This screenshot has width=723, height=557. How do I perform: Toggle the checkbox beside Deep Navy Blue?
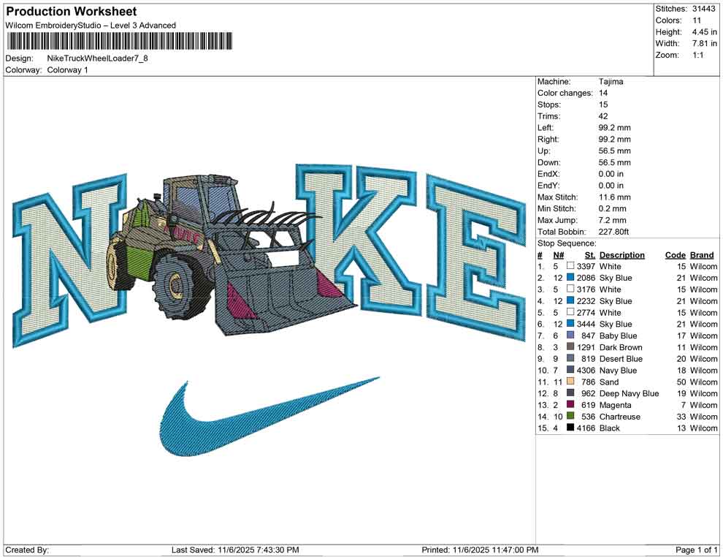point(569,393)
